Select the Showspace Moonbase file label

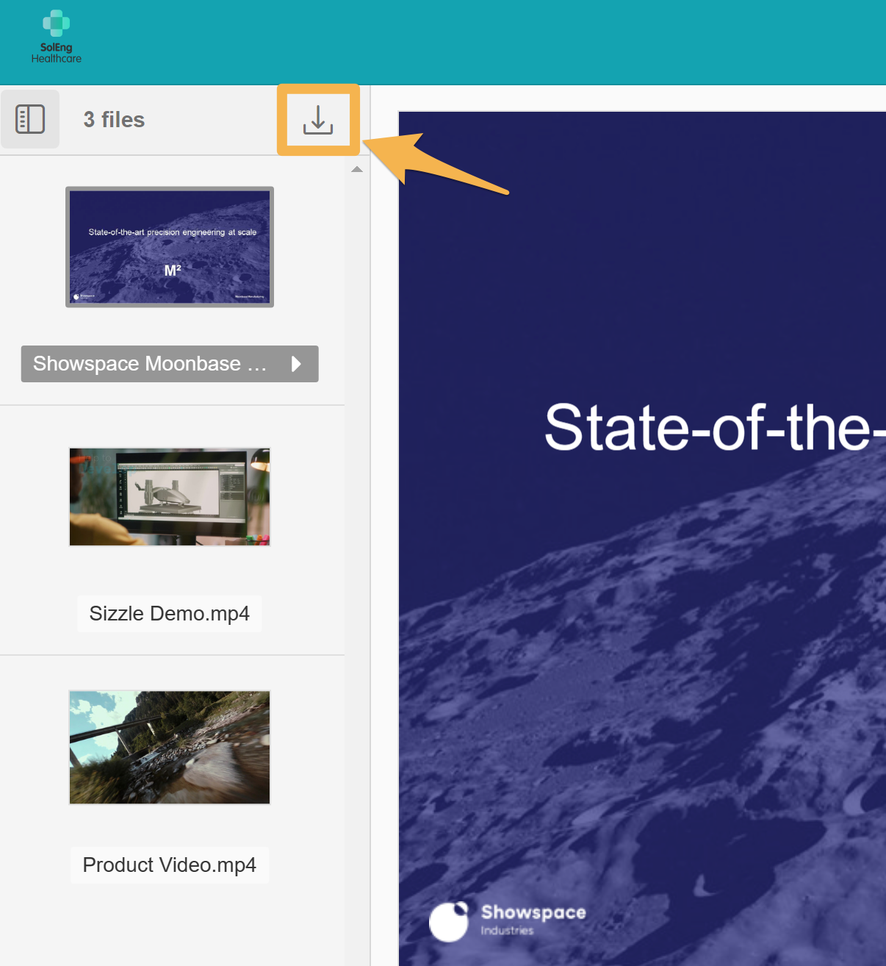coord(150,364)
